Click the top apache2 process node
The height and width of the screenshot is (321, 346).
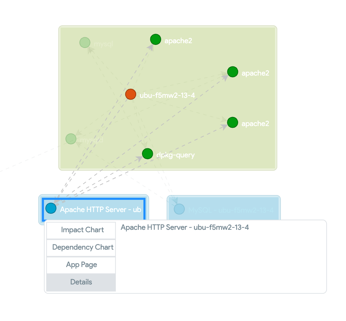155,39
